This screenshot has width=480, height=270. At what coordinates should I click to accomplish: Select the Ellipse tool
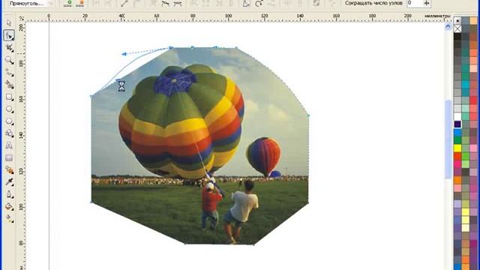[x=9, y=109]
